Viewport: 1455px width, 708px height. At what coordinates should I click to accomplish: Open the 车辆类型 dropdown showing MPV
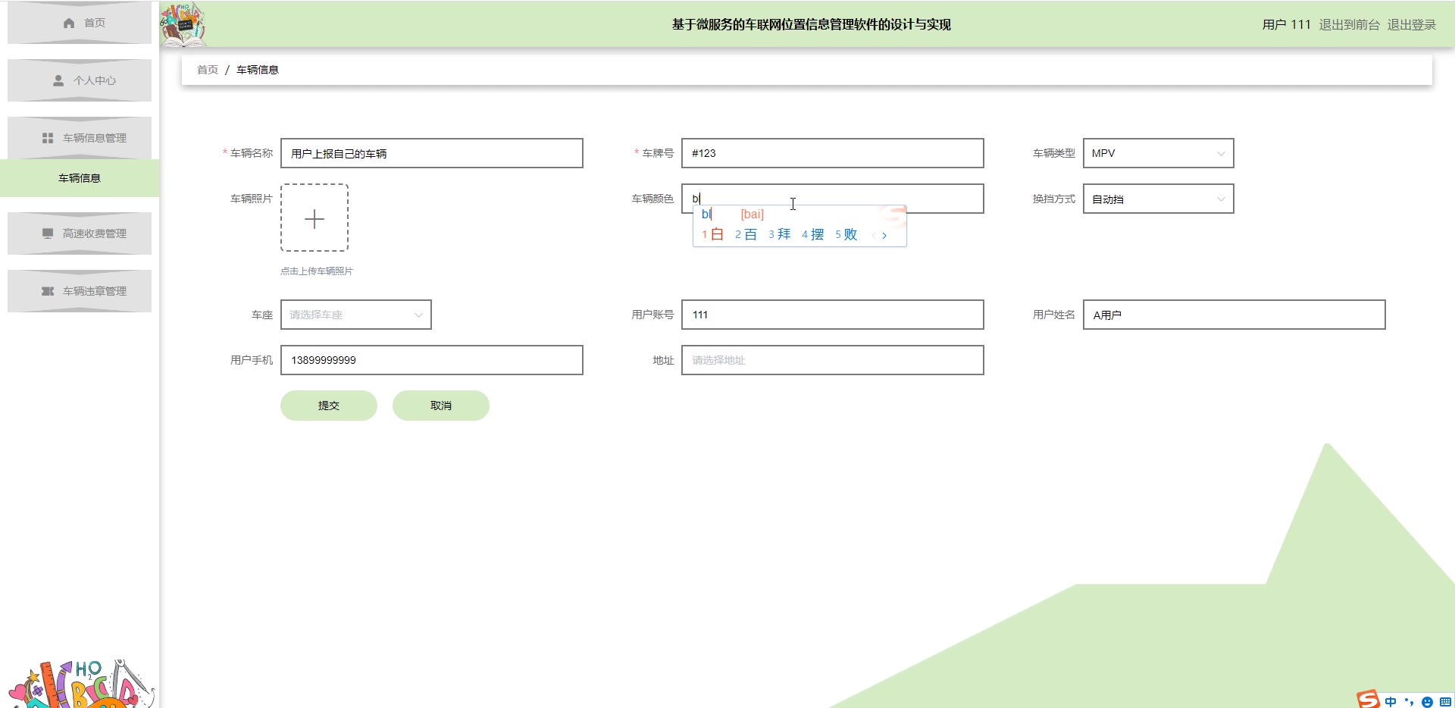pos(1158,153)
